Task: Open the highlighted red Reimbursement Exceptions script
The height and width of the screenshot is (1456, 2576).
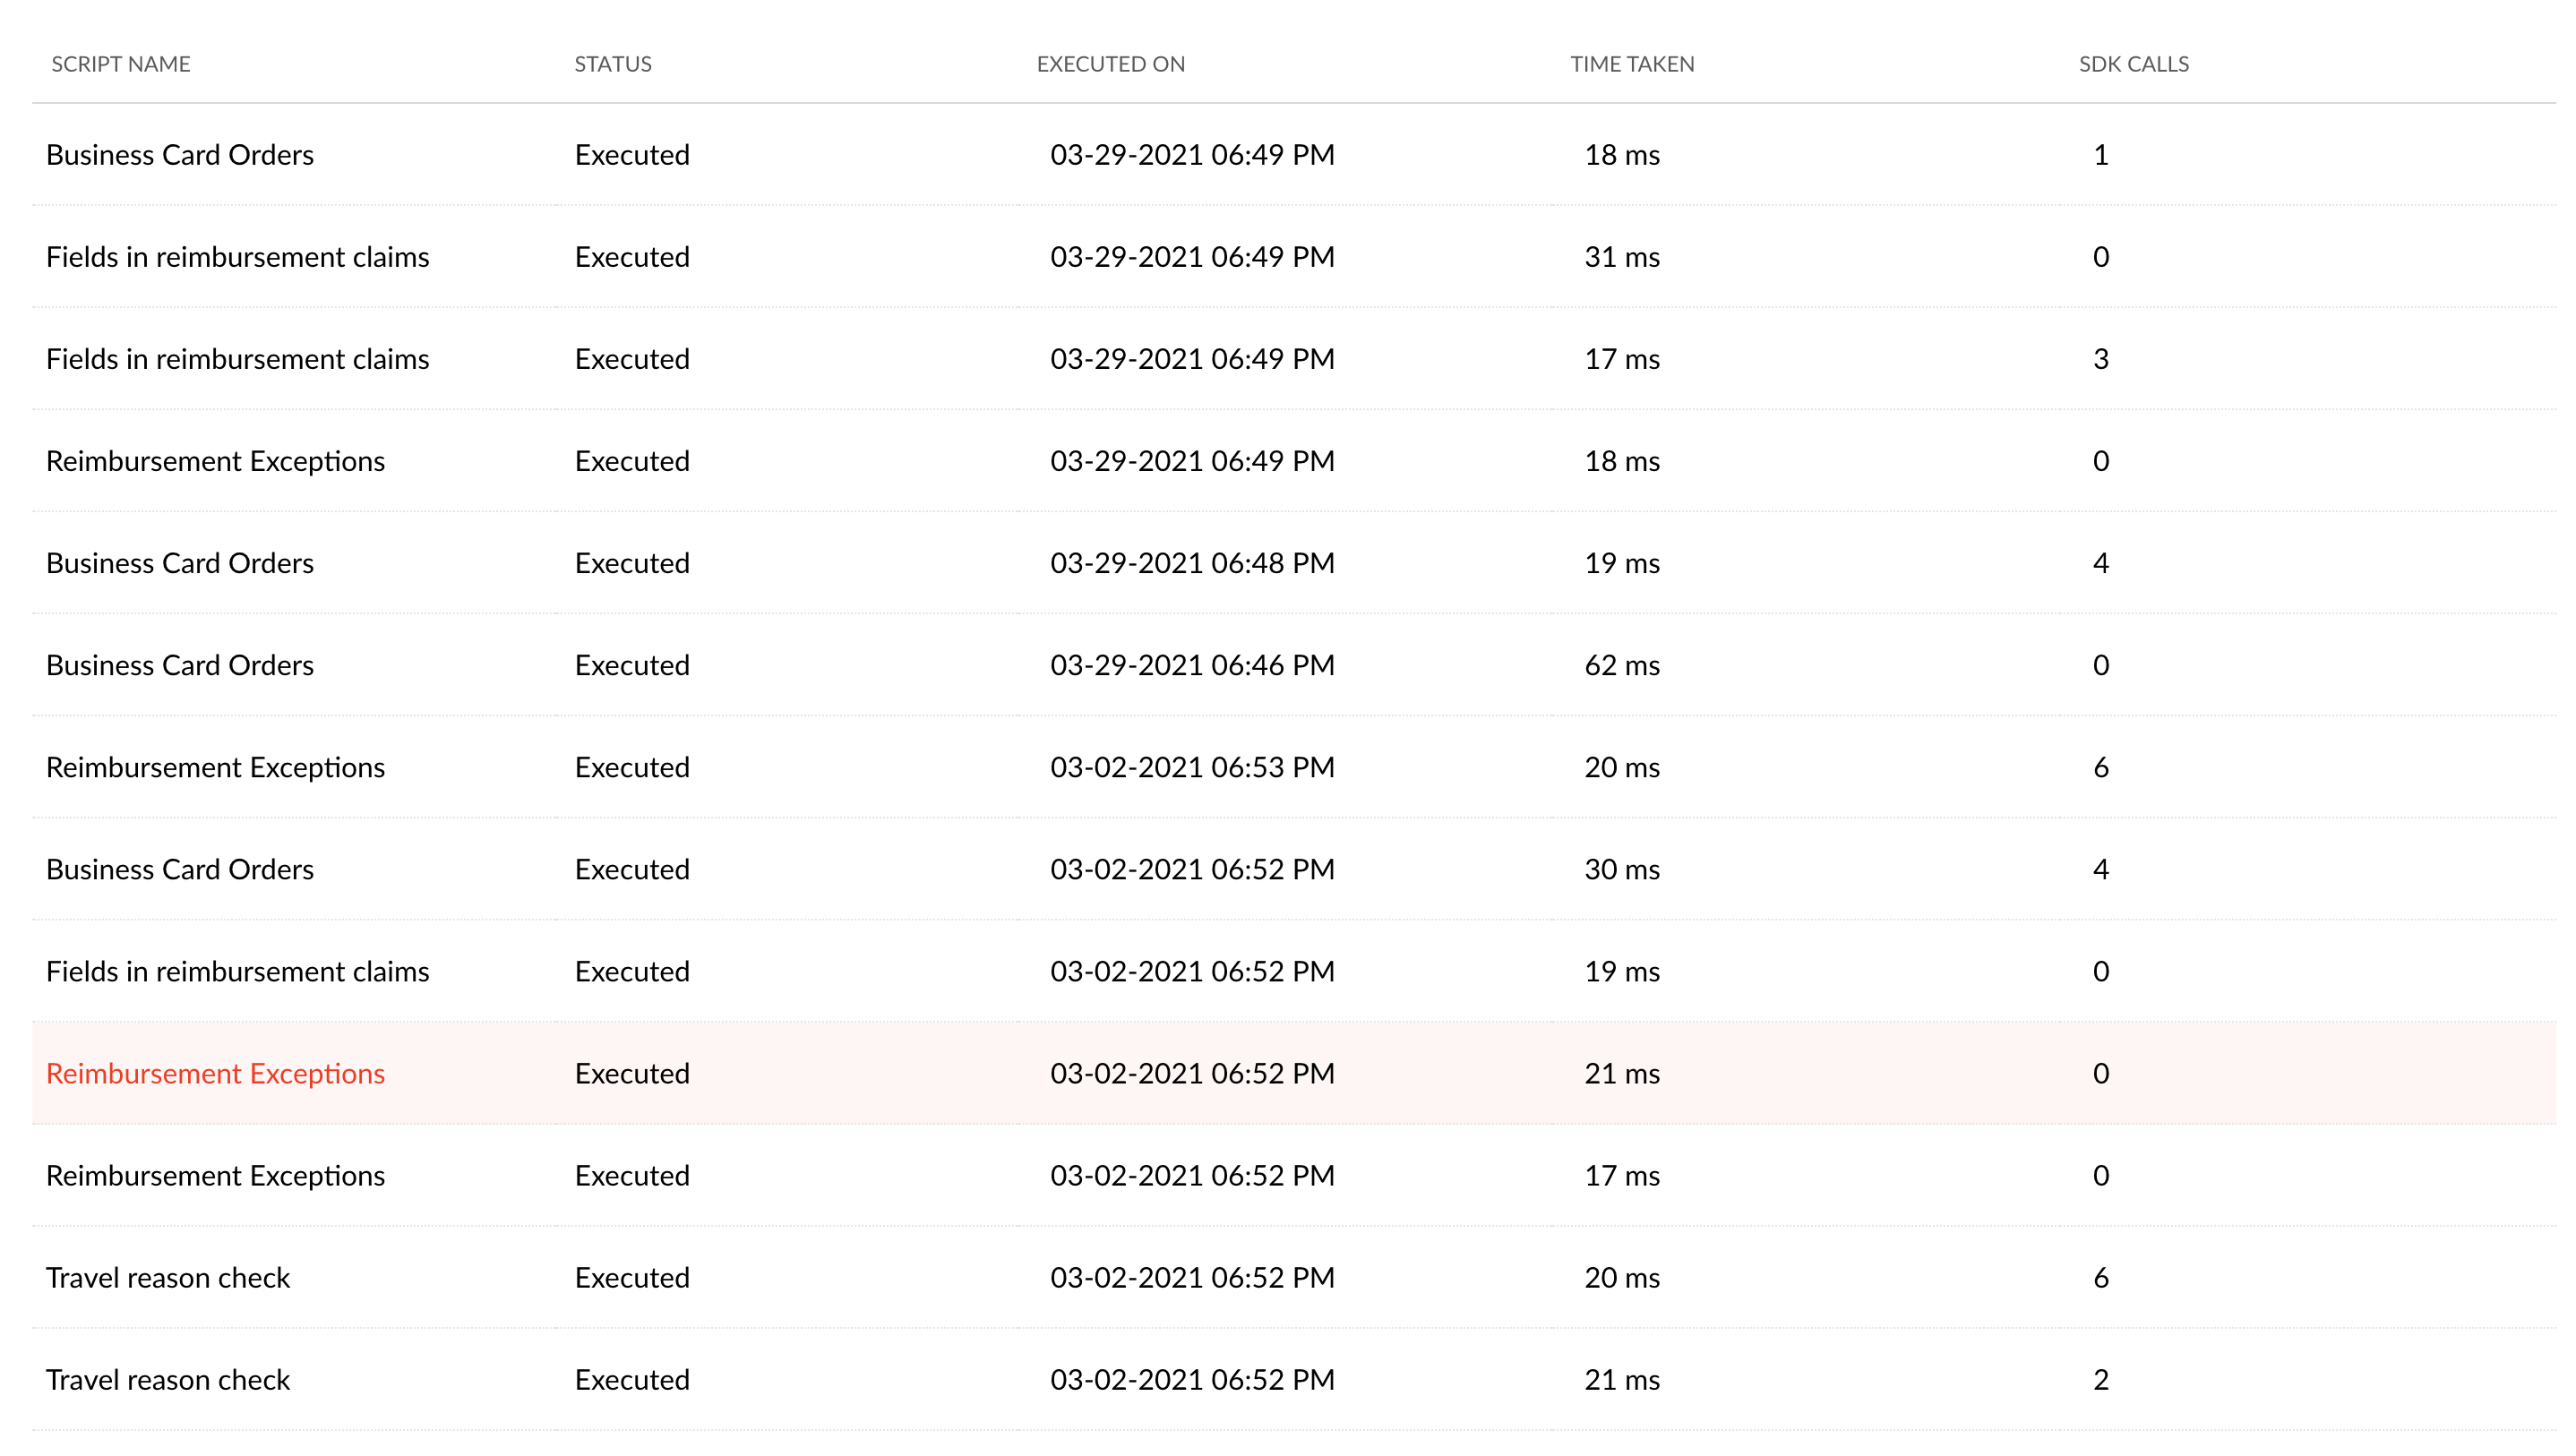Action: 215,1073
